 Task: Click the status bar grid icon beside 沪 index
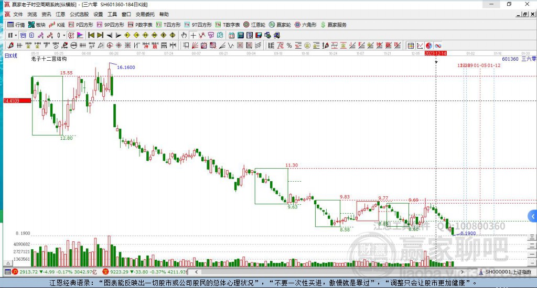click(x=7, y=272)
